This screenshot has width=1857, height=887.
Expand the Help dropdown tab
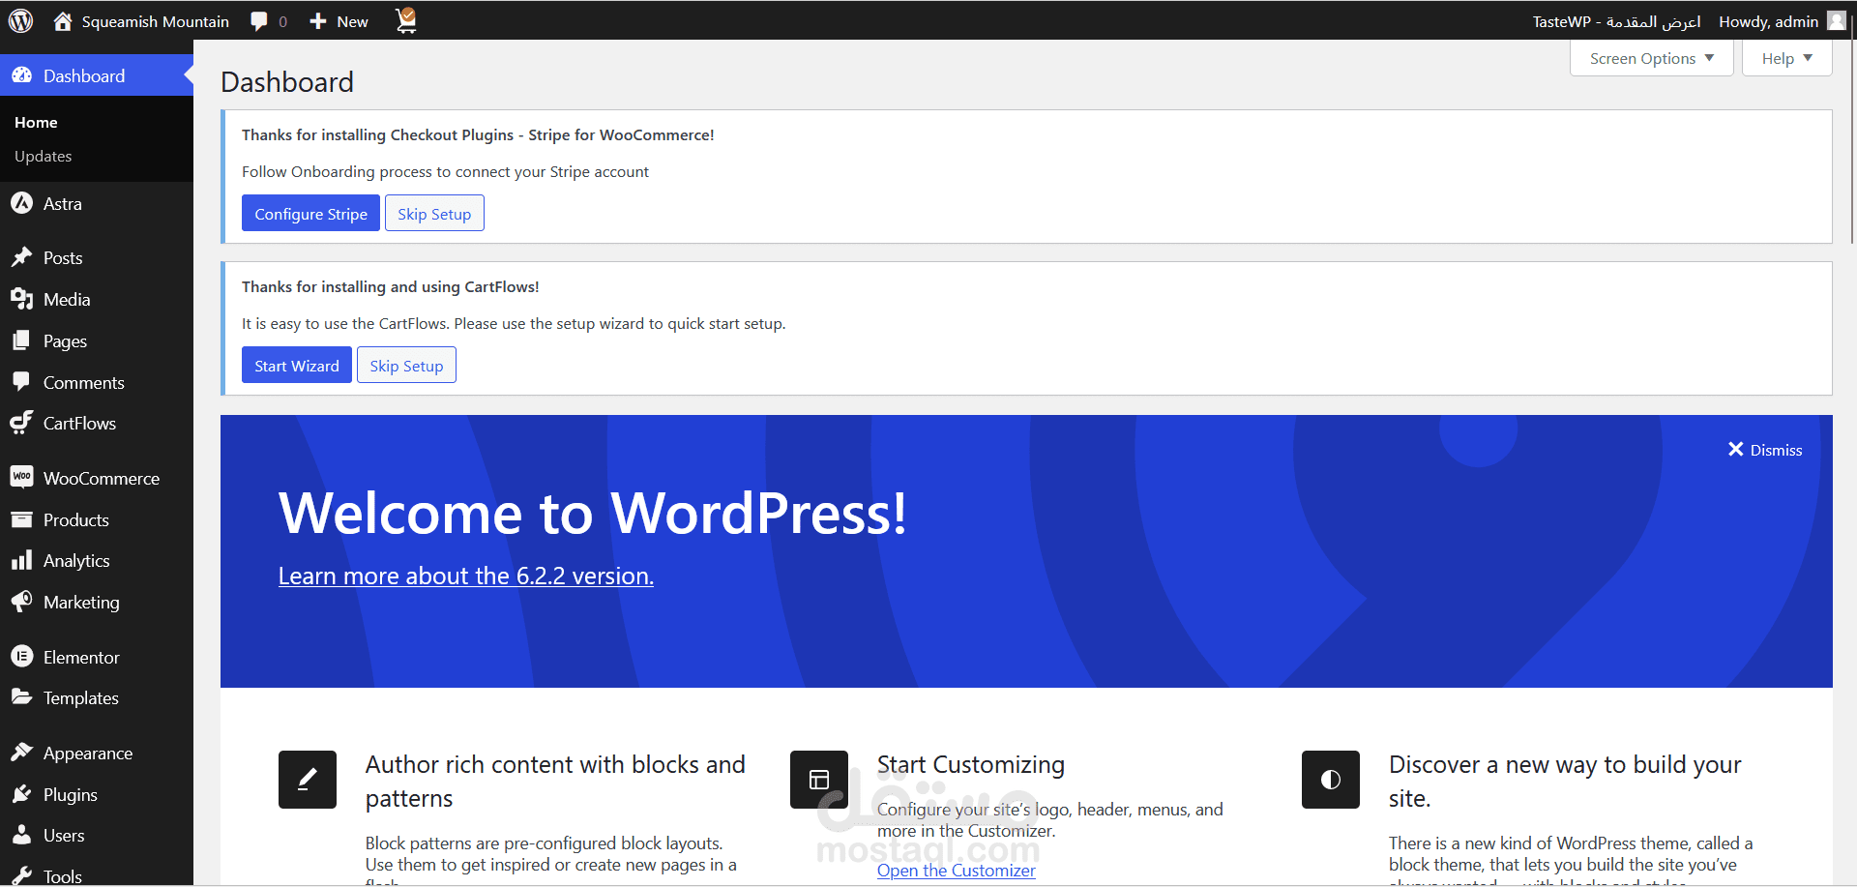pos(1787,58)
